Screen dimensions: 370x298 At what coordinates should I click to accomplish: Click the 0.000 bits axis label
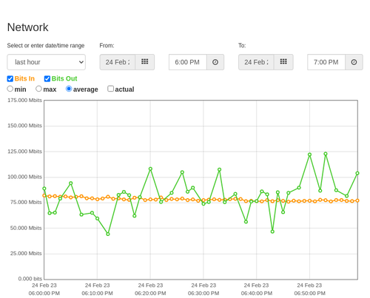point(30,279)
